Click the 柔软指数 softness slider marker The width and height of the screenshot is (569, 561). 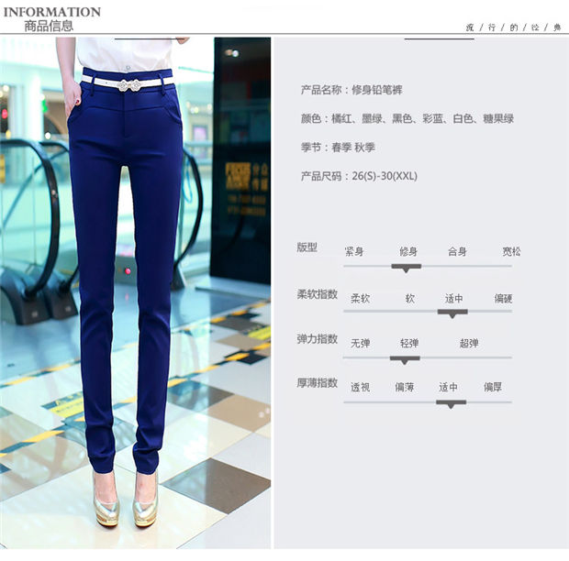click(452, 313)
